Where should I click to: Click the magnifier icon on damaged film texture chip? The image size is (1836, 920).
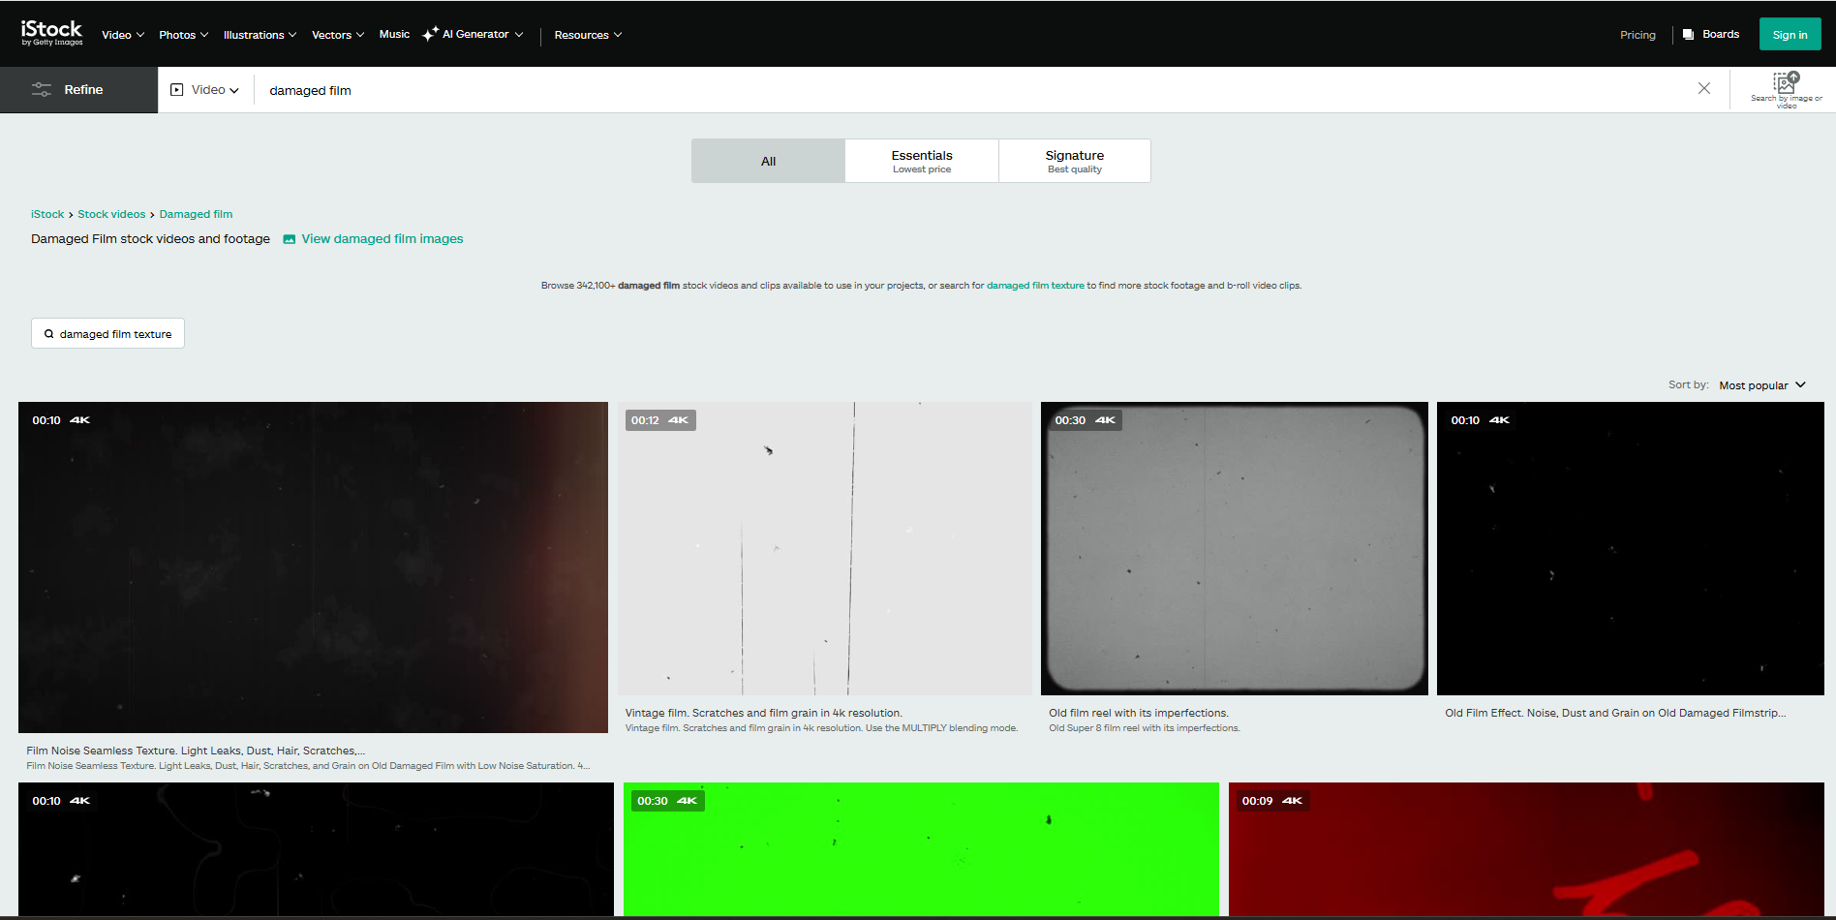tap(49, 333)
